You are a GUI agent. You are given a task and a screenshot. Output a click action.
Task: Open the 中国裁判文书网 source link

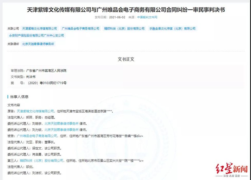pos(147,17)
